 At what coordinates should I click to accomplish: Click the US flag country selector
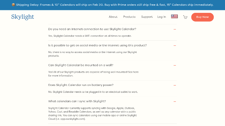coord(174,16)
